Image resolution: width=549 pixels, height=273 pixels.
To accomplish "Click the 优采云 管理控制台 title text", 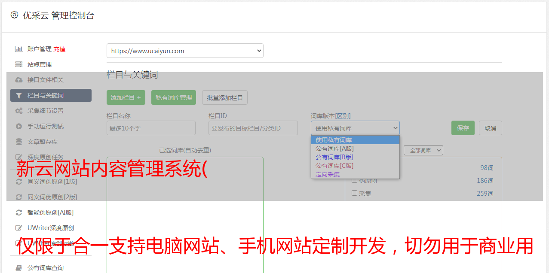I will click(x=58, y=15).
